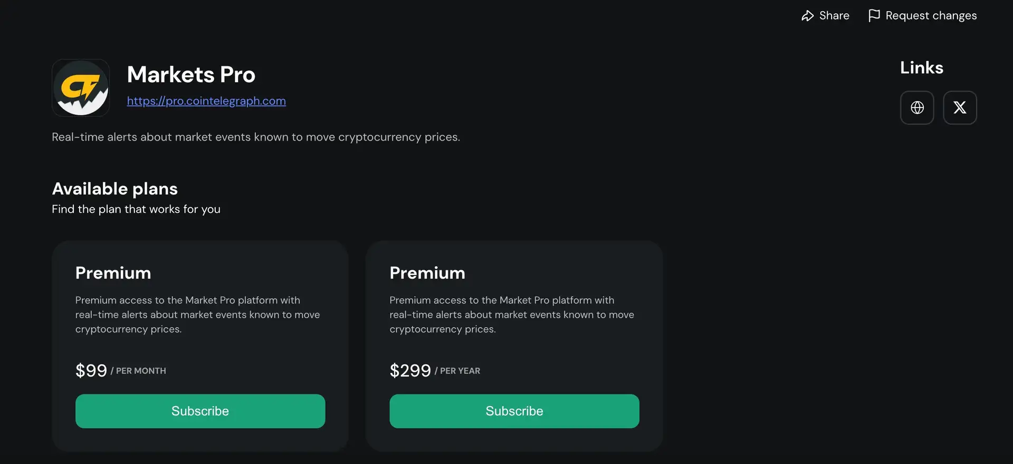This screenshot has height=464, width=1013.
Task: Click the "Available plans" heading
Action: (x=114, y=189)
